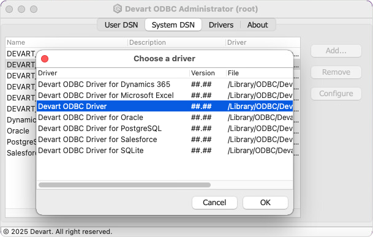Image resolution: width=373 pixels, height=237 pixels.
Task: Sort by the Driver column header in dialog
Action: pos(113,73)
